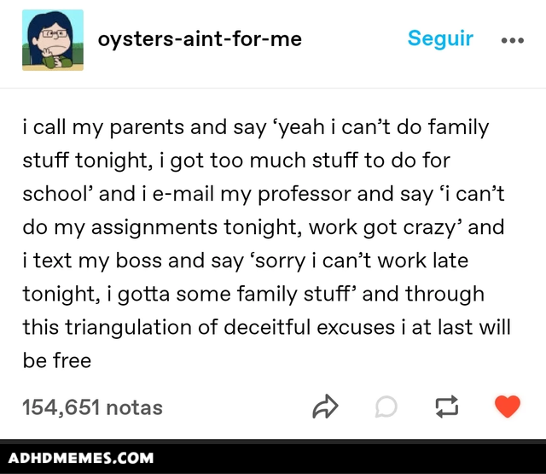Click the word 'assignments' in the post
Screen dimensions: 546x474
click(x=163, y=227)
